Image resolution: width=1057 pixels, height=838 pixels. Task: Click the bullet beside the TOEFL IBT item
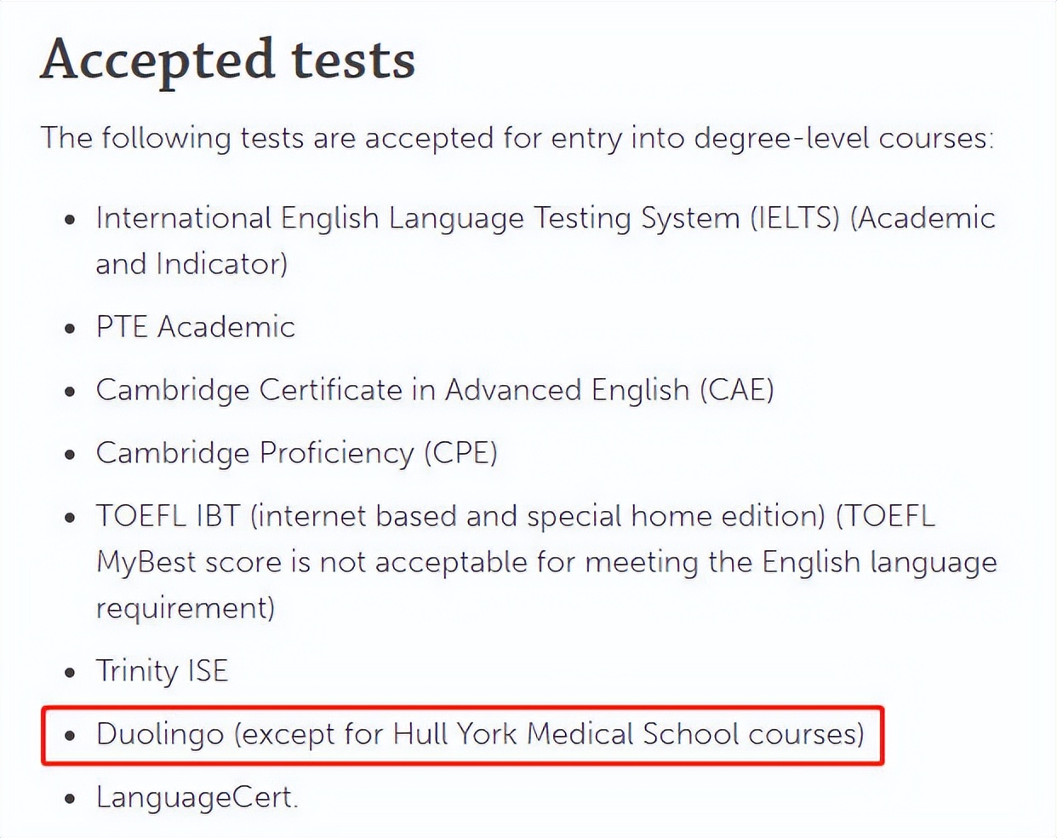pos(70,518)
